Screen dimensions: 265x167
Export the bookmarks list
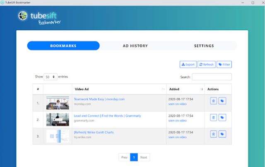tap(188, 65)
